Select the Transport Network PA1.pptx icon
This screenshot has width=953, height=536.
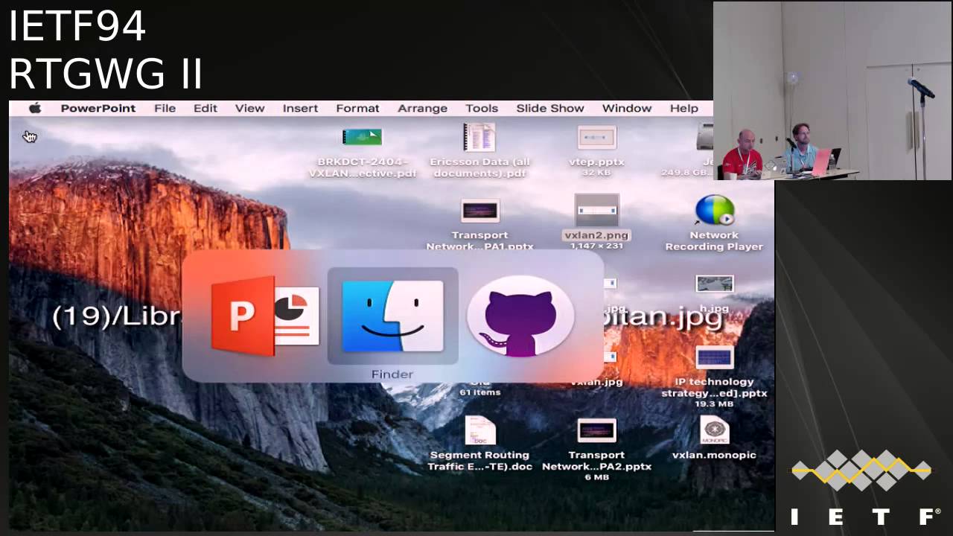point(479,211)
